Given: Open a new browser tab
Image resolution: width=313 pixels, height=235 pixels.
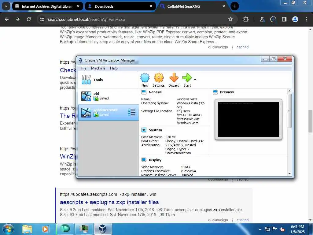Looking at the screenshot, I should coord(235,6).
